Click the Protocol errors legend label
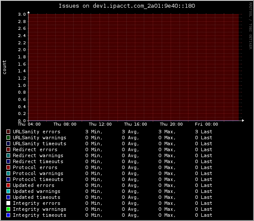The width and height of the screenshot is (254, 221). 35,167
